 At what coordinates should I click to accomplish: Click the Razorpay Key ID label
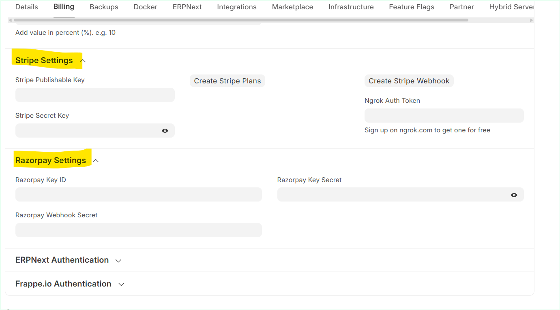(x=41, y=180)
